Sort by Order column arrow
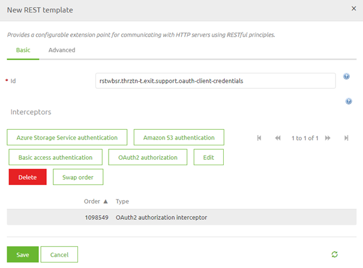 click(106, 201)
